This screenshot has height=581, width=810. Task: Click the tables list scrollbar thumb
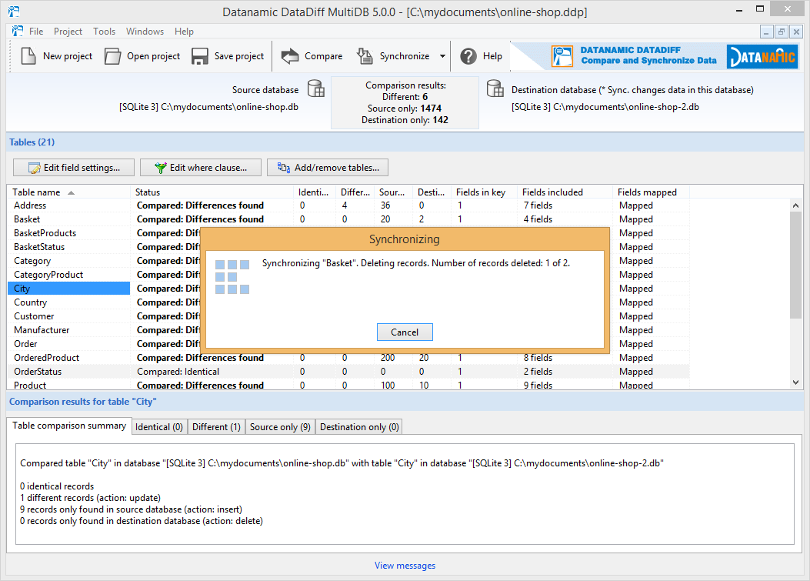795,265
